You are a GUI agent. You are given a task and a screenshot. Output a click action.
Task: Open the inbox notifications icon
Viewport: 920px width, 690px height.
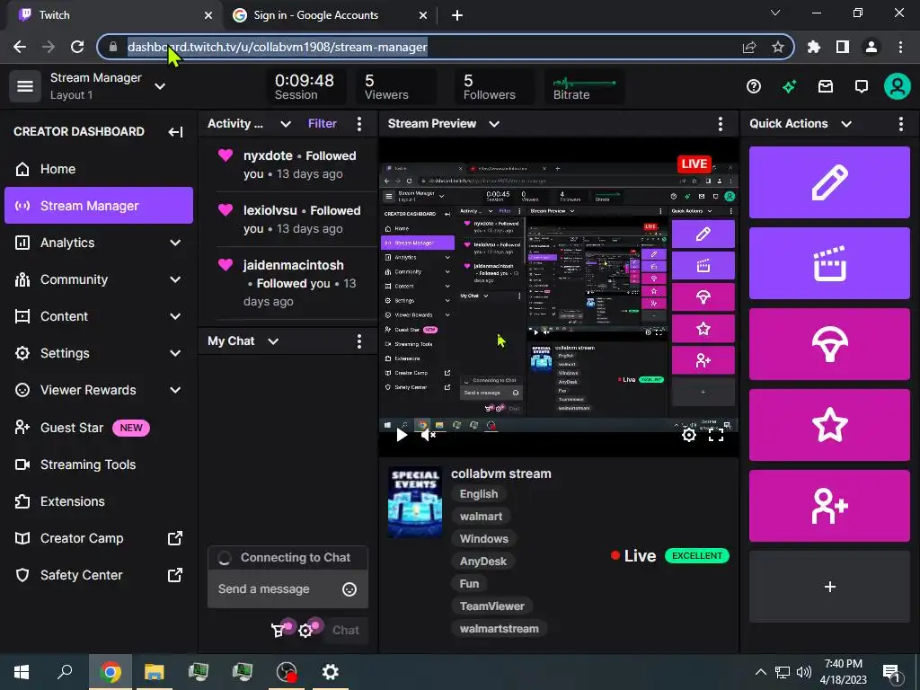[x=826, y=87]
